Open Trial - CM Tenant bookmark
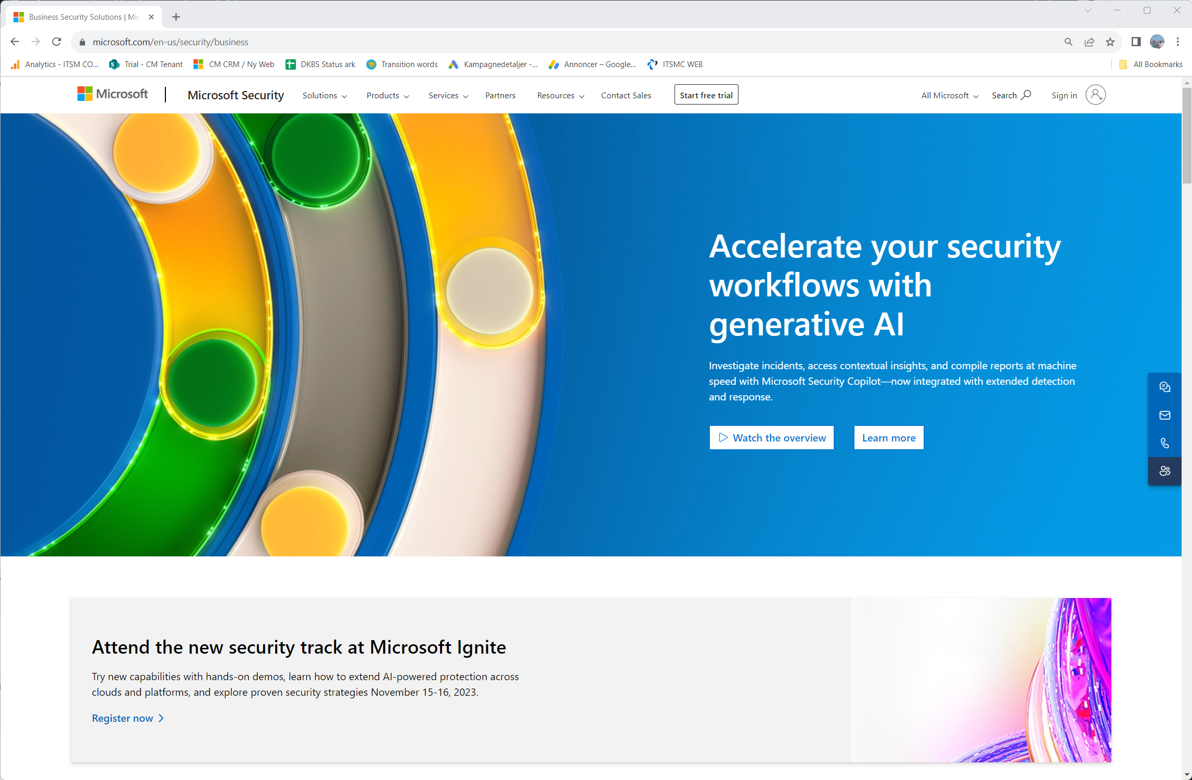 [146, 64]
